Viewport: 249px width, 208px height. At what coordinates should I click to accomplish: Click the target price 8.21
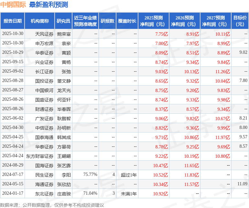(243, 118)
